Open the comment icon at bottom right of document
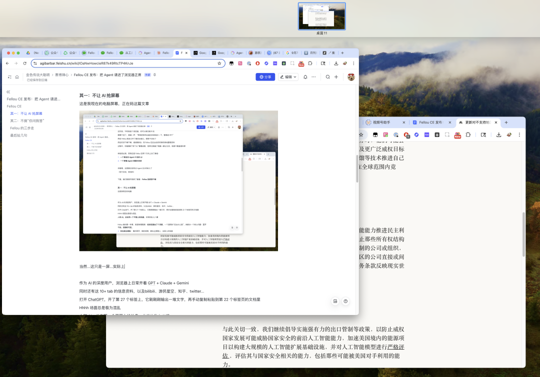The width and height of the screenshot is (540, 377). [335, 301]
